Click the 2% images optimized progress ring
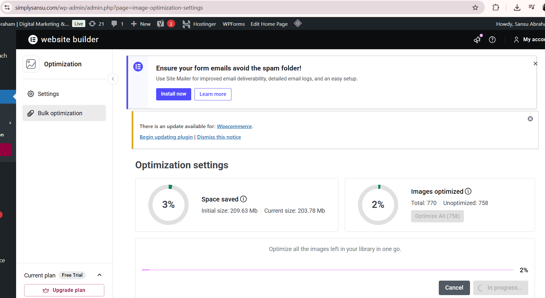 [378, 205]
